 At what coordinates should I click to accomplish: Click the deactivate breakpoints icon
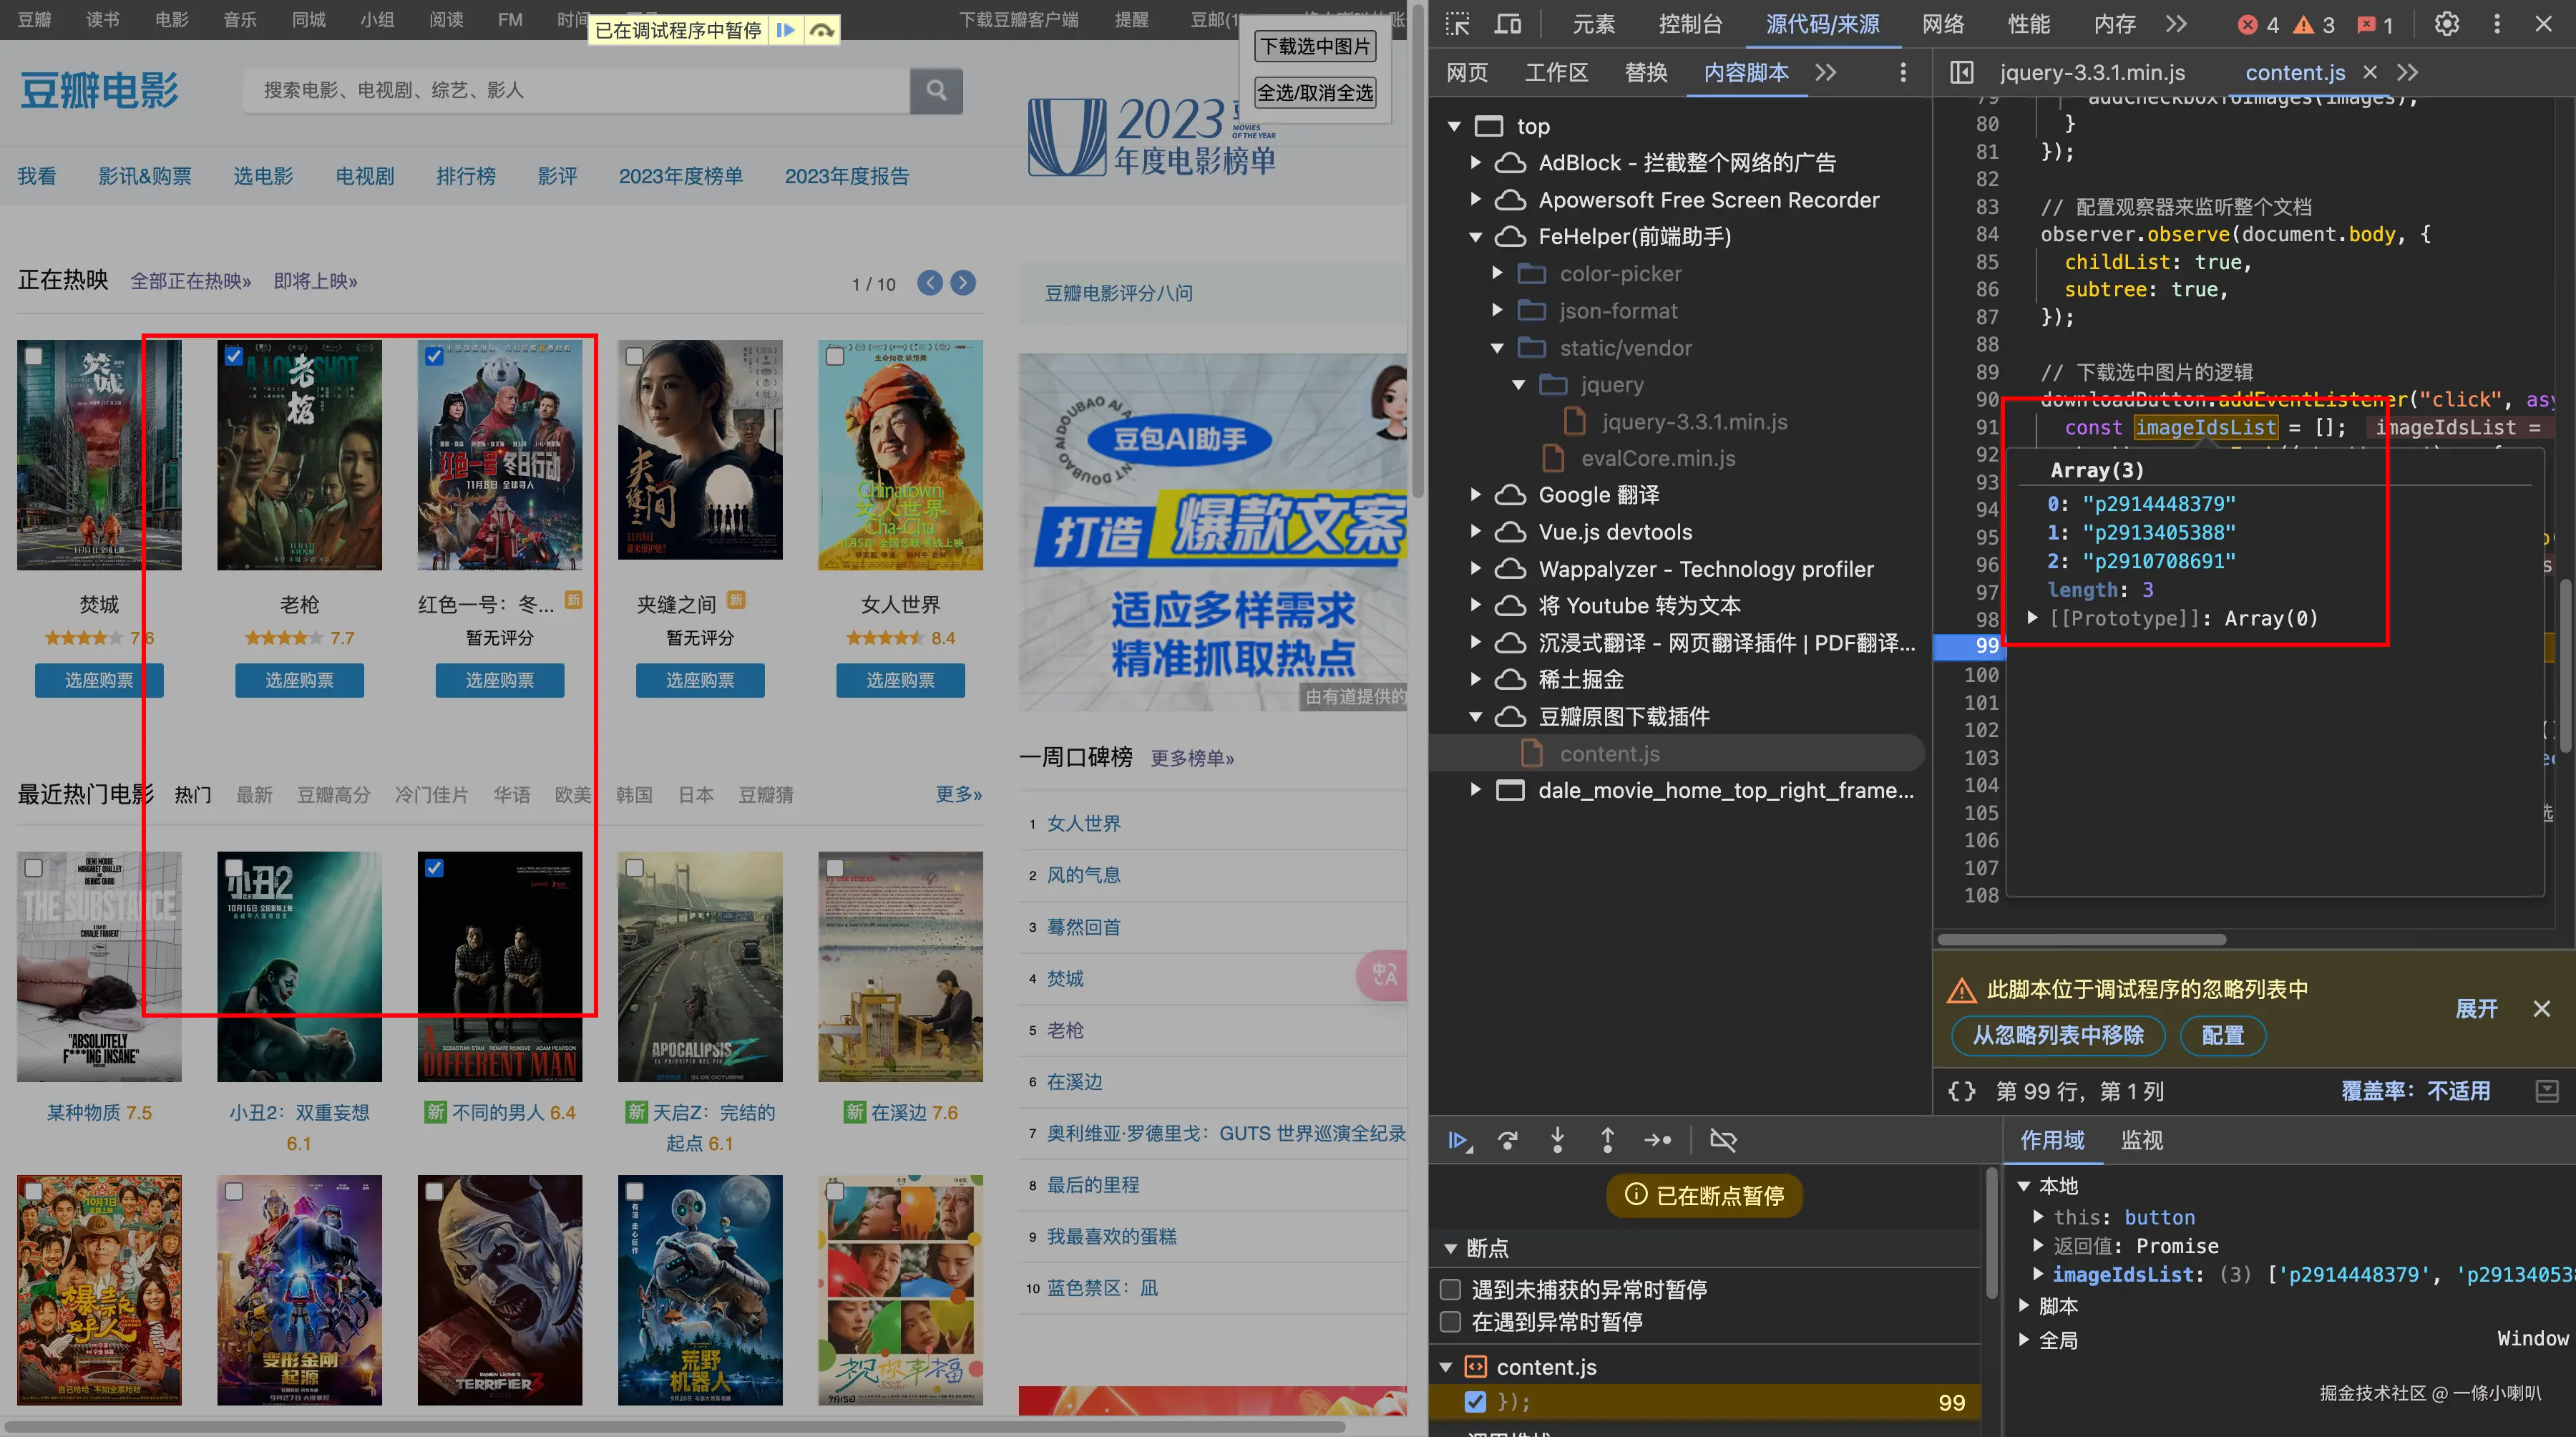point(1723,1140)
